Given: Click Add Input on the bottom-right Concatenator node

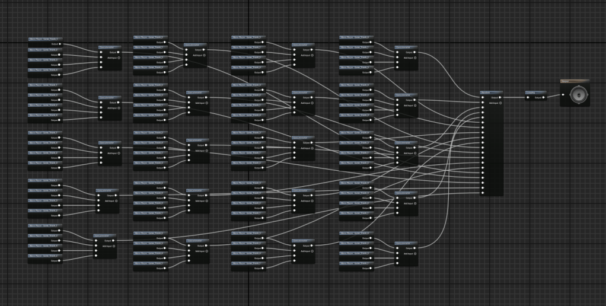Looking at the screenshot, I should click(x=414, y=253).
